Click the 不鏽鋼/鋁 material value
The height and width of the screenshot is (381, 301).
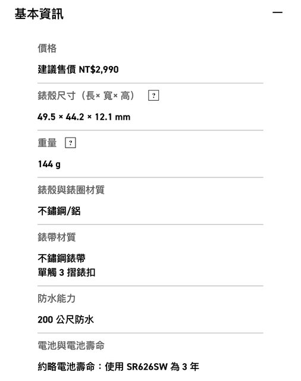click(x=59, y=211)
